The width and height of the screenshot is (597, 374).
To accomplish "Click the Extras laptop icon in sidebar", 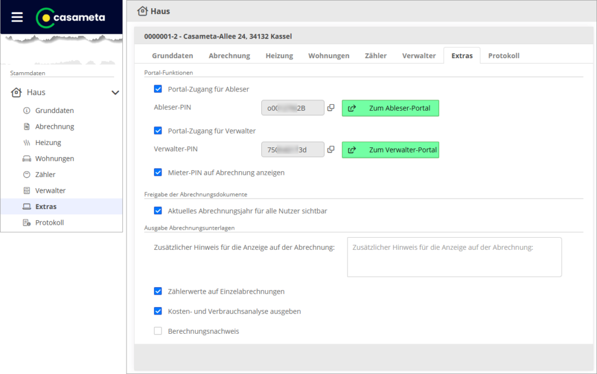I will tap(27, 207).
